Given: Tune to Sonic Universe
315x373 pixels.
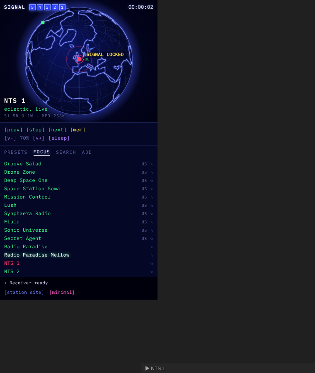Looking at the screenshot, I should 26,230.
